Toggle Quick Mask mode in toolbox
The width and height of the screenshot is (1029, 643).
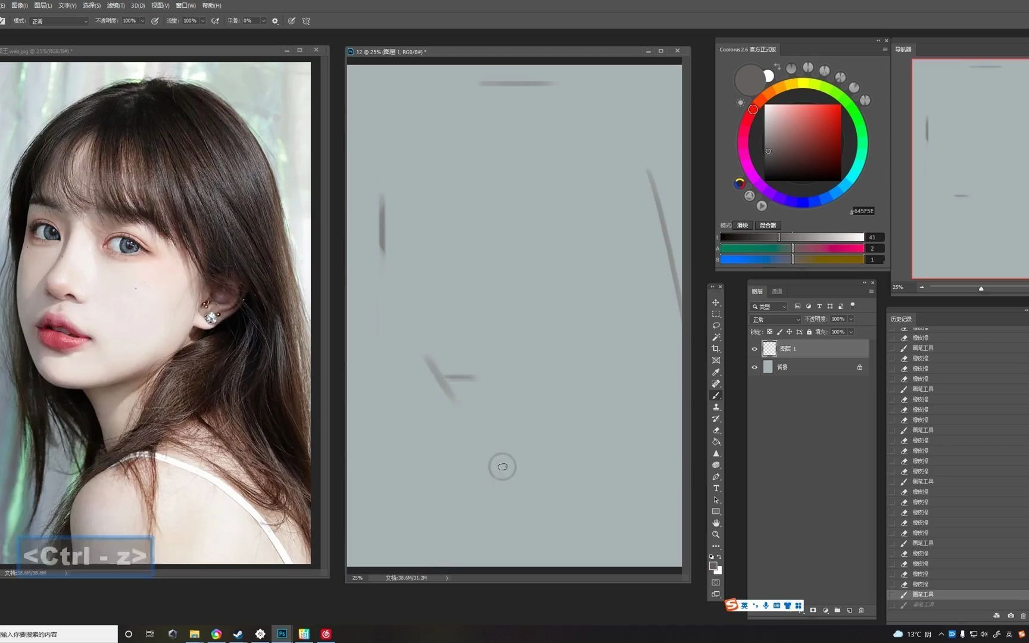[716, 582]
